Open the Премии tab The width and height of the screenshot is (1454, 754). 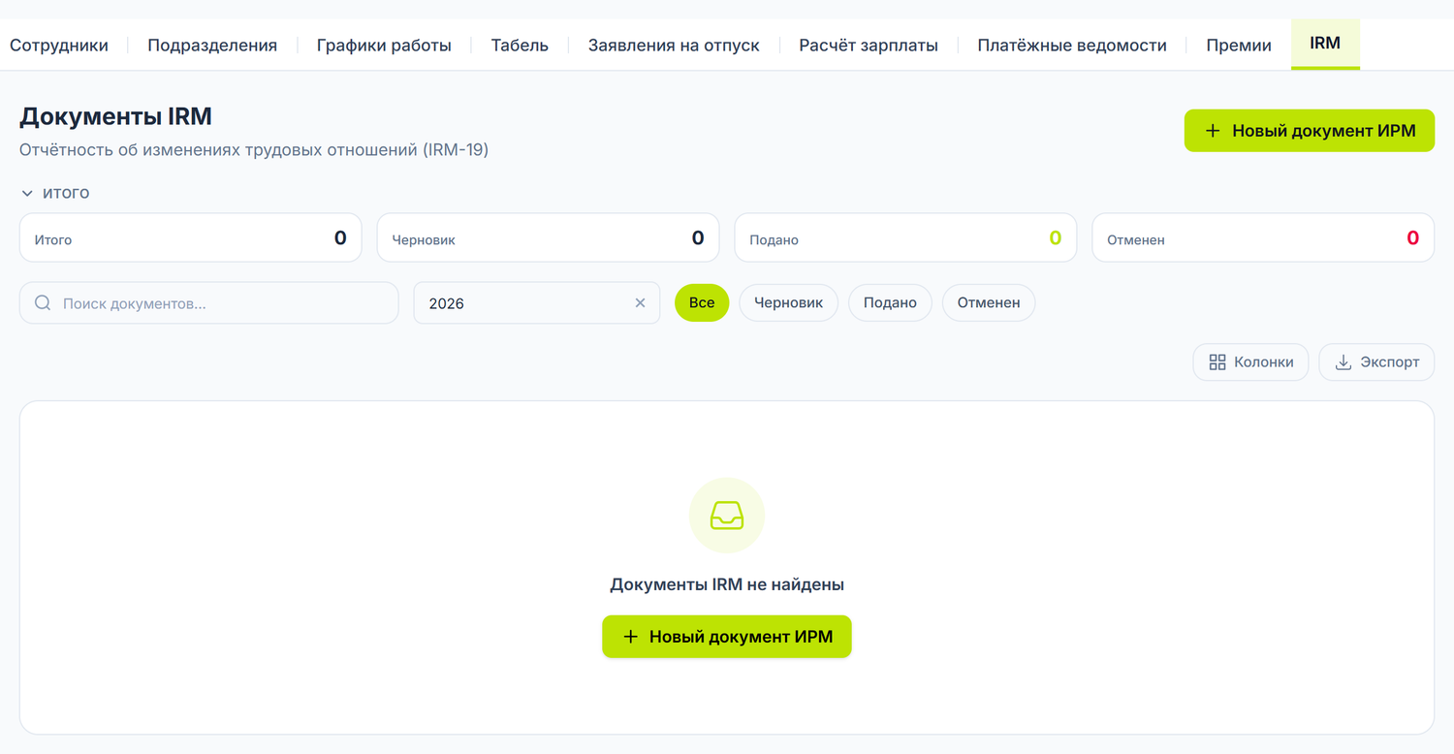[x=1239, y=46]
